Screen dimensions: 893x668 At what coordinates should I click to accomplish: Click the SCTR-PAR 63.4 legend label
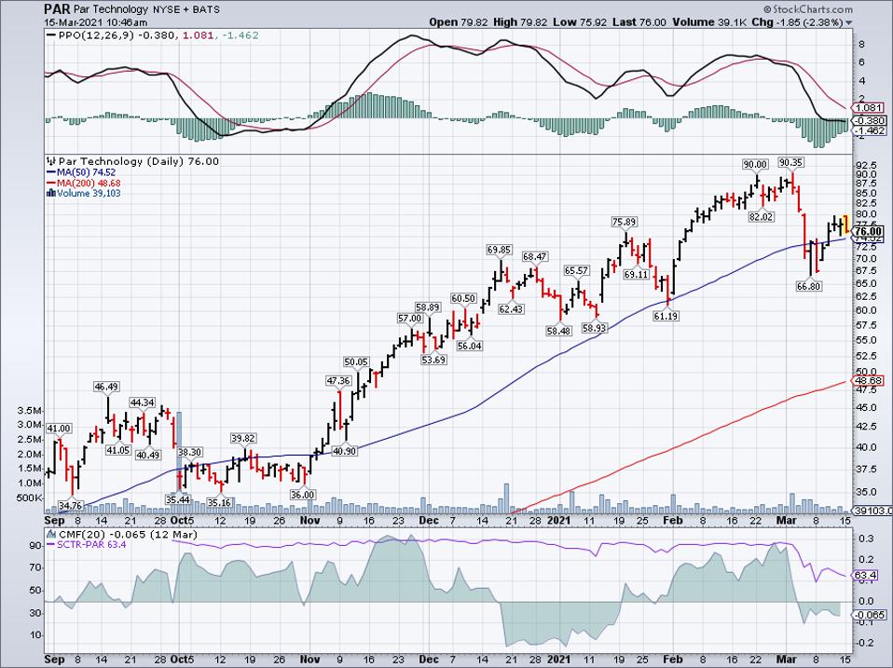(x=91, y=544)
